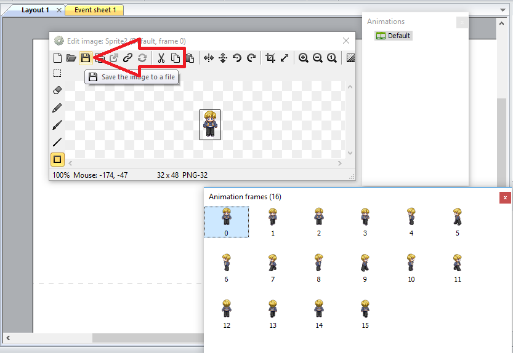Screen dimensions: 513x353
Task: Select the Rectangle draw tool
Action: [x=57, y=159]
